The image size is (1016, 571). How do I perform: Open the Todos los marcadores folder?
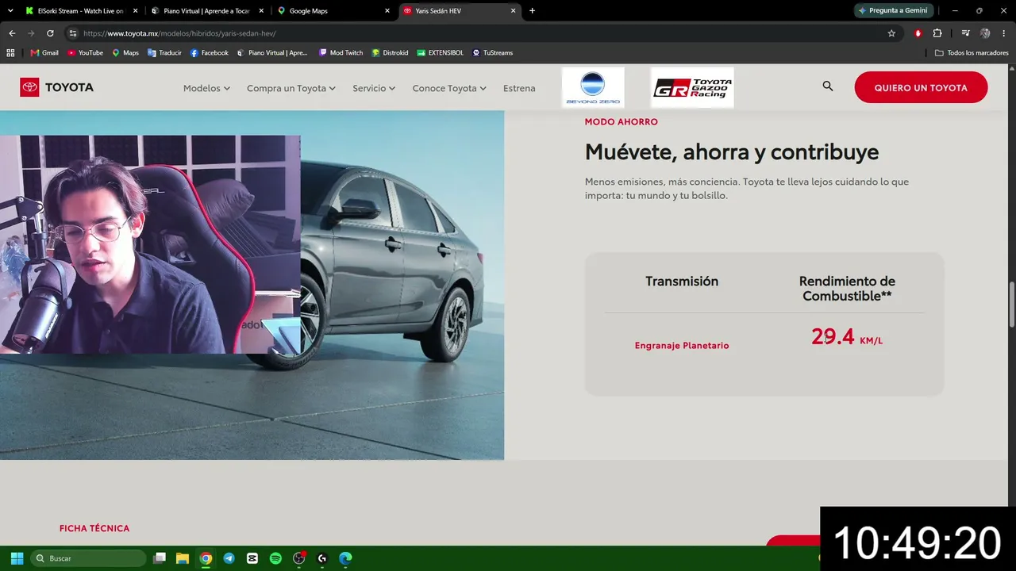click(972, 53)
